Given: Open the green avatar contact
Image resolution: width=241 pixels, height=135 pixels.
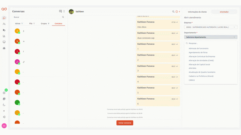Looking at the screenshot, I should pos(17,102).
